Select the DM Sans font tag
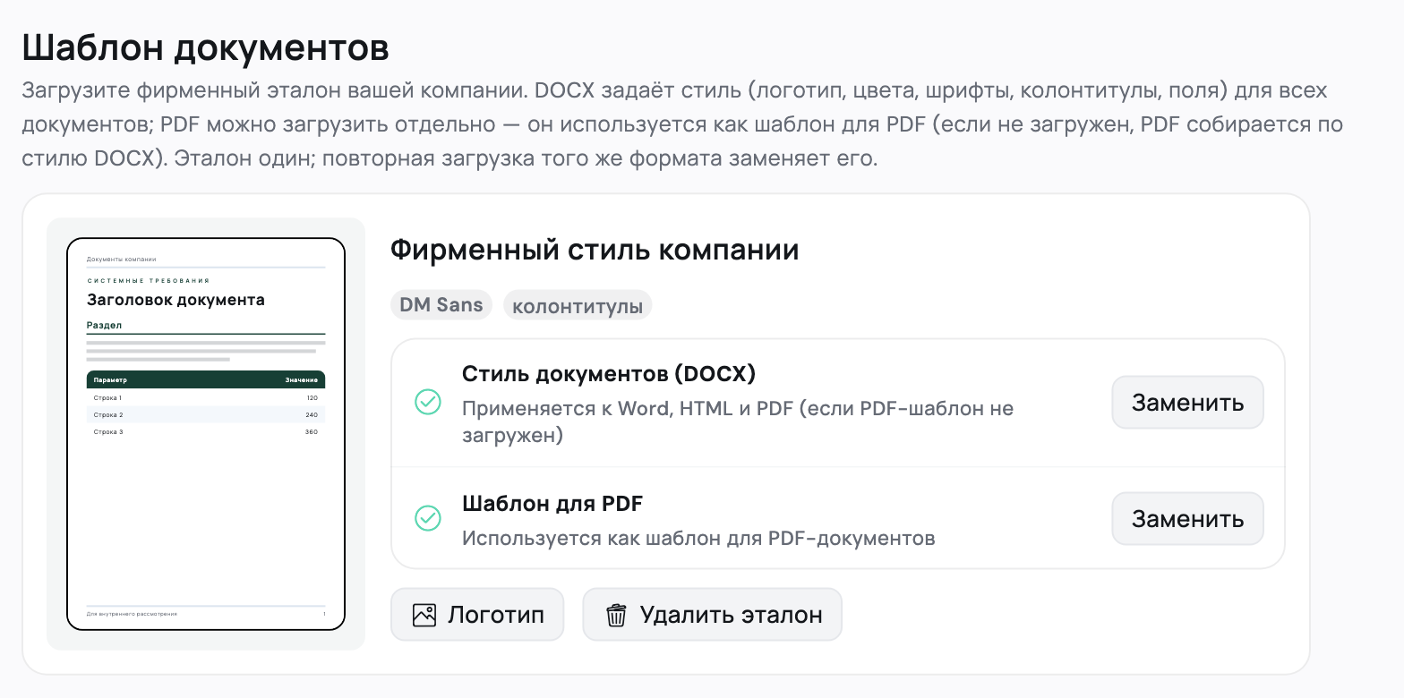This screenshot has height=698, width=1404. [441, 305]
